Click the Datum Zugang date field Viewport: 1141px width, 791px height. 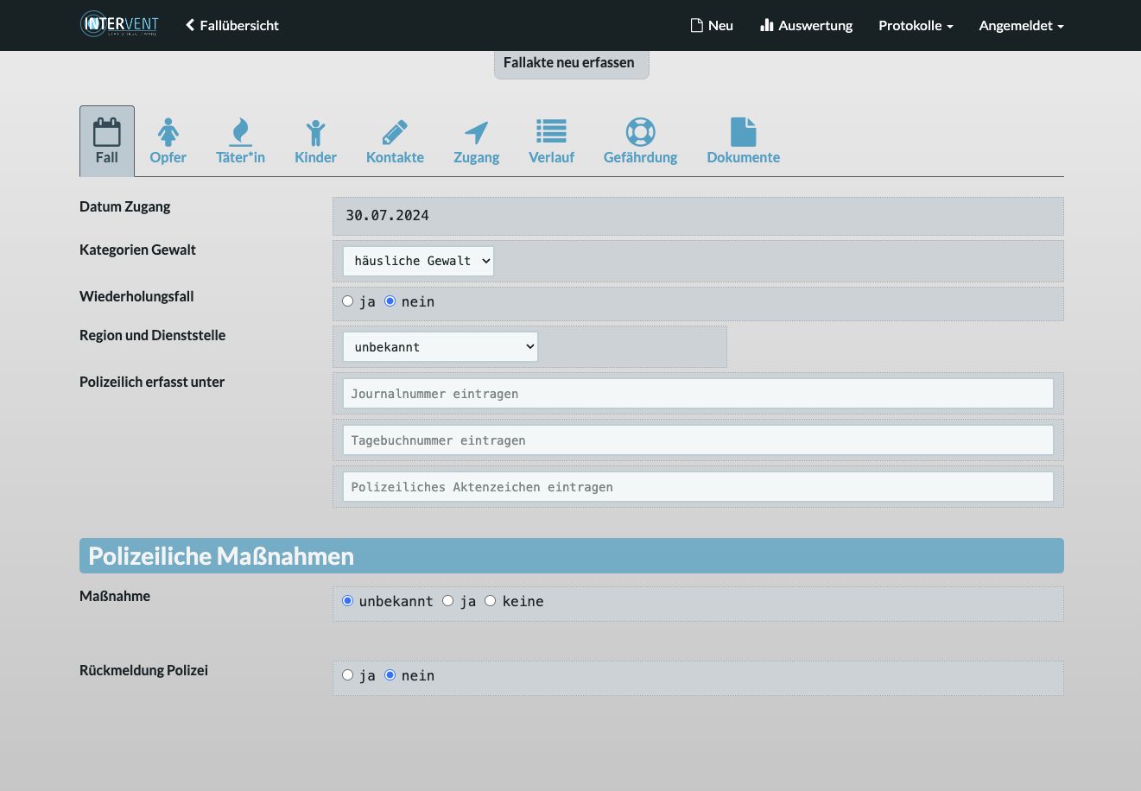698,216
